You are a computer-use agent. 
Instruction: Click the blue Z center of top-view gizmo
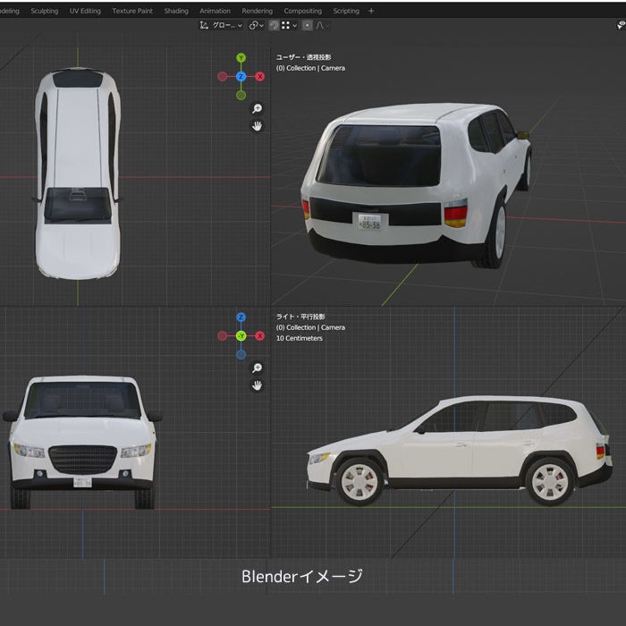point(241,76)
